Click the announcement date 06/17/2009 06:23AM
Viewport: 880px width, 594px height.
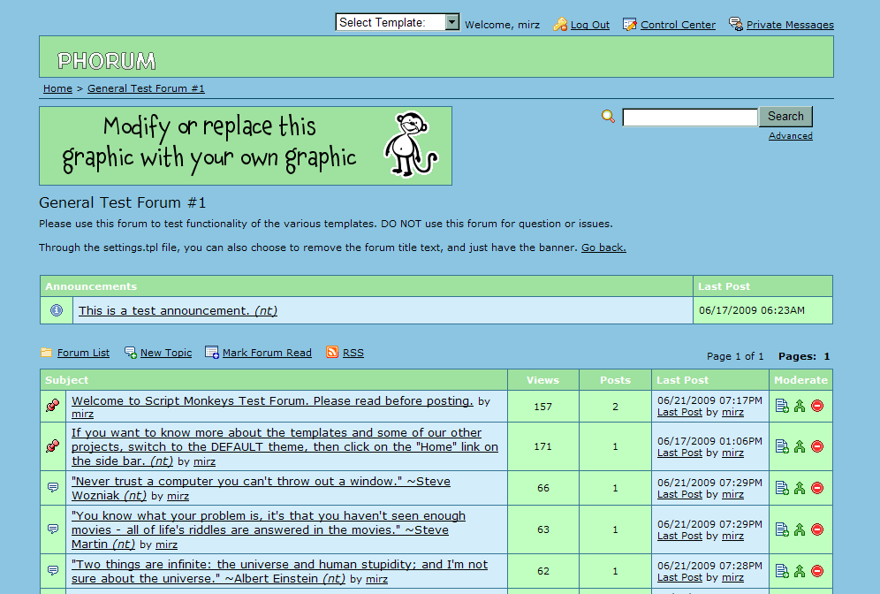click(x=752, y=310)
